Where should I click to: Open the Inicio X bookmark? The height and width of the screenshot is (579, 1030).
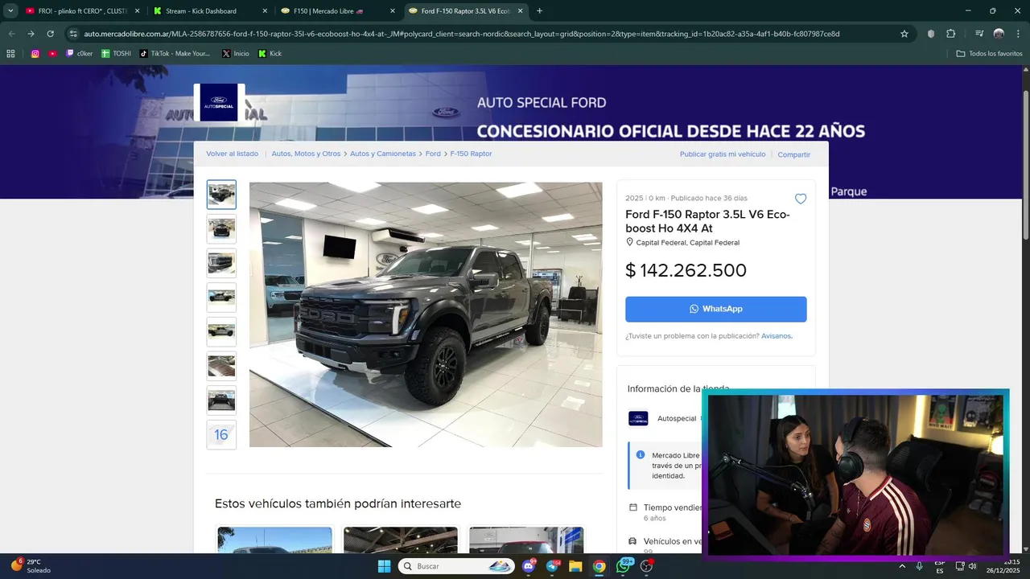pos(236,54)
